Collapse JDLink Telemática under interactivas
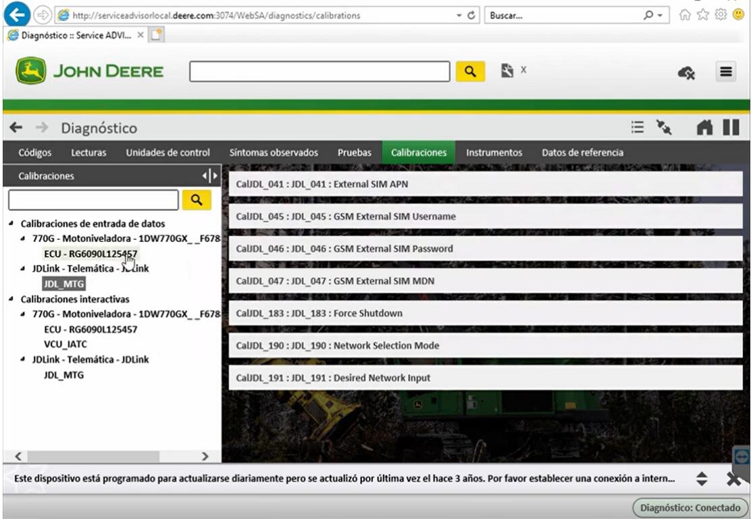Viewport: 751px width, 519px height. coord(23,359)
